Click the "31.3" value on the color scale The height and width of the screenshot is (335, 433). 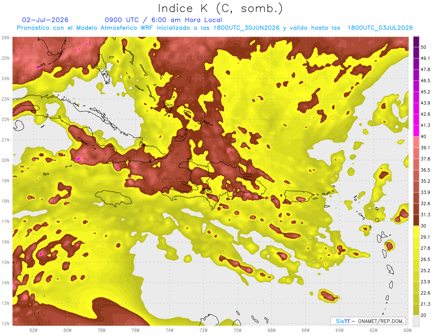[425, 215]
